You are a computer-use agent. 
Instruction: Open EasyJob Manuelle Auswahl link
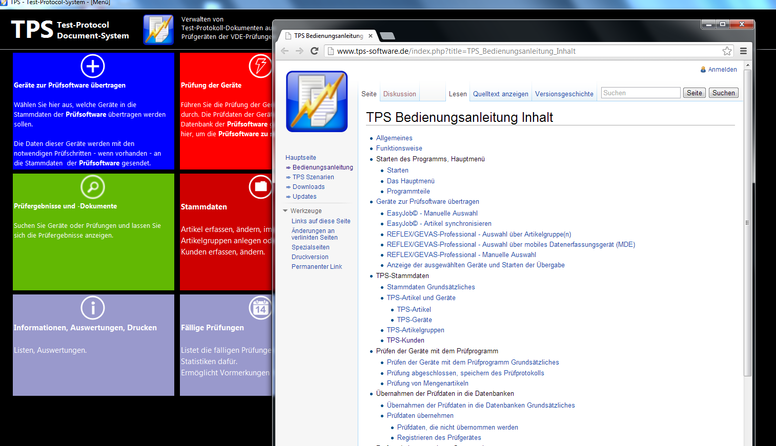coord(432,214)
